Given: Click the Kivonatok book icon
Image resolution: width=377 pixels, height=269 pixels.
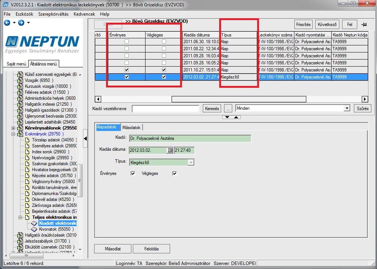Looking at the screenshot, I should pos(34,229).
